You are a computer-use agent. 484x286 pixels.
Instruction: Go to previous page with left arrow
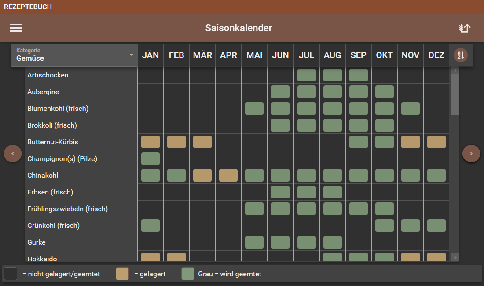13,153
